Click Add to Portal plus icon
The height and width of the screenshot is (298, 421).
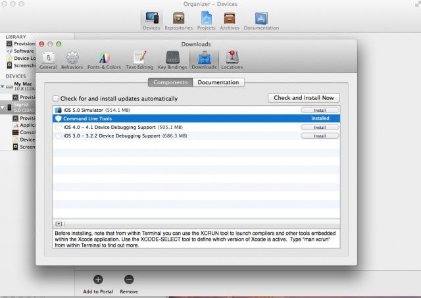tap(98, 280)
